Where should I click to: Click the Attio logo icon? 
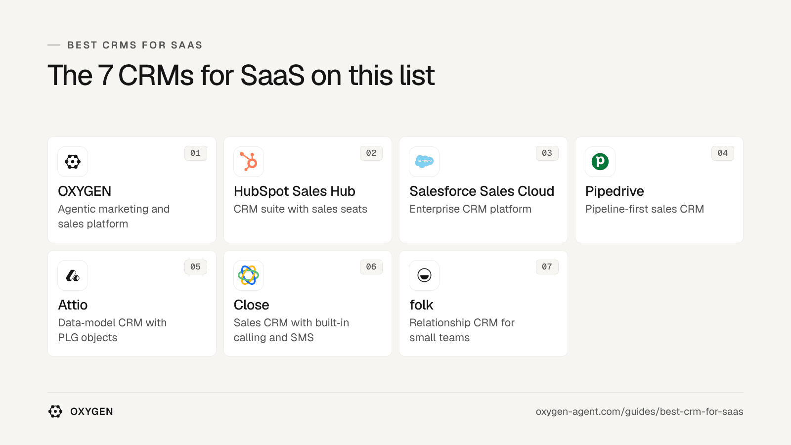[x=73, y=275]
